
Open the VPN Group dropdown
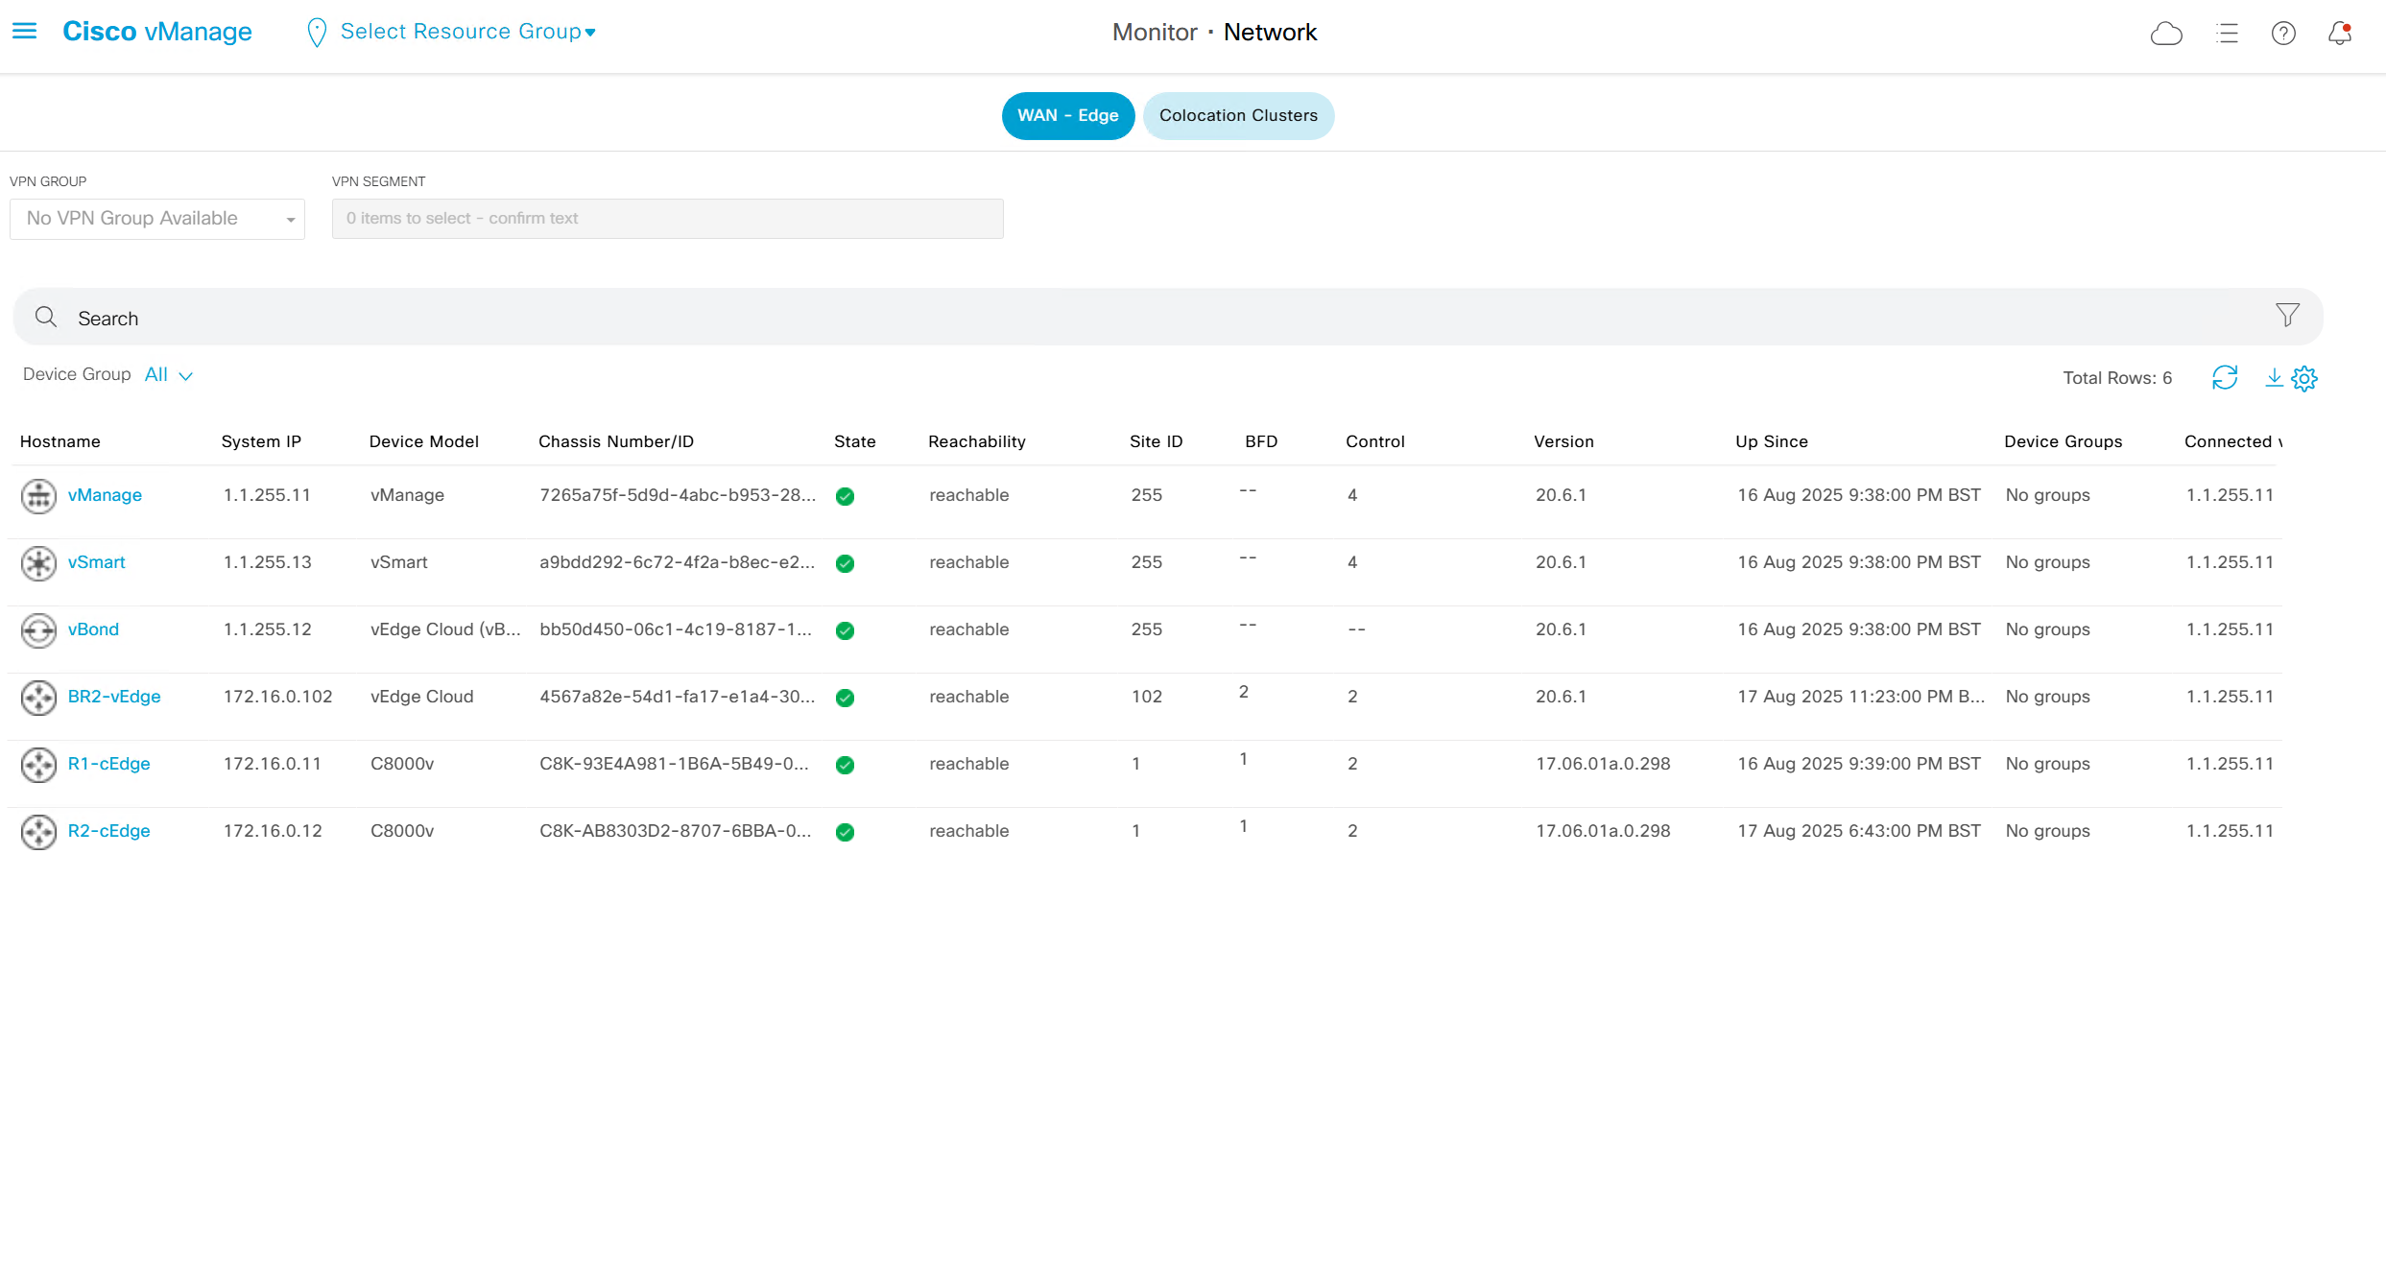(x=157, y=219)
